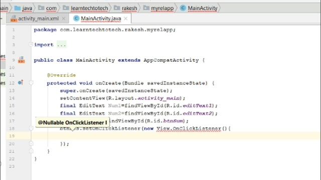The height and width of the screenshot is (180, 321).
Task: Click the myrelapp folder icon
Action: pyautogui.click(x=146, y=8)
